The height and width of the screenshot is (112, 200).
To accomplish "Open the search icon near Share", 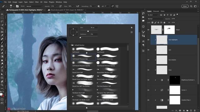I will [191, 6].
